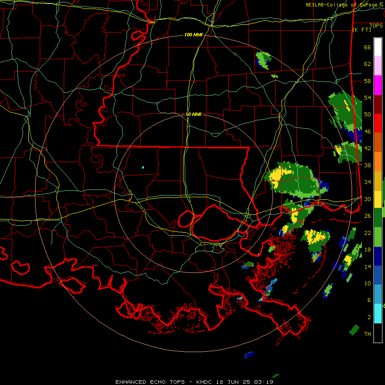Click the white swatch in the tops legend
385x385 pixels.
pos(378,47)
